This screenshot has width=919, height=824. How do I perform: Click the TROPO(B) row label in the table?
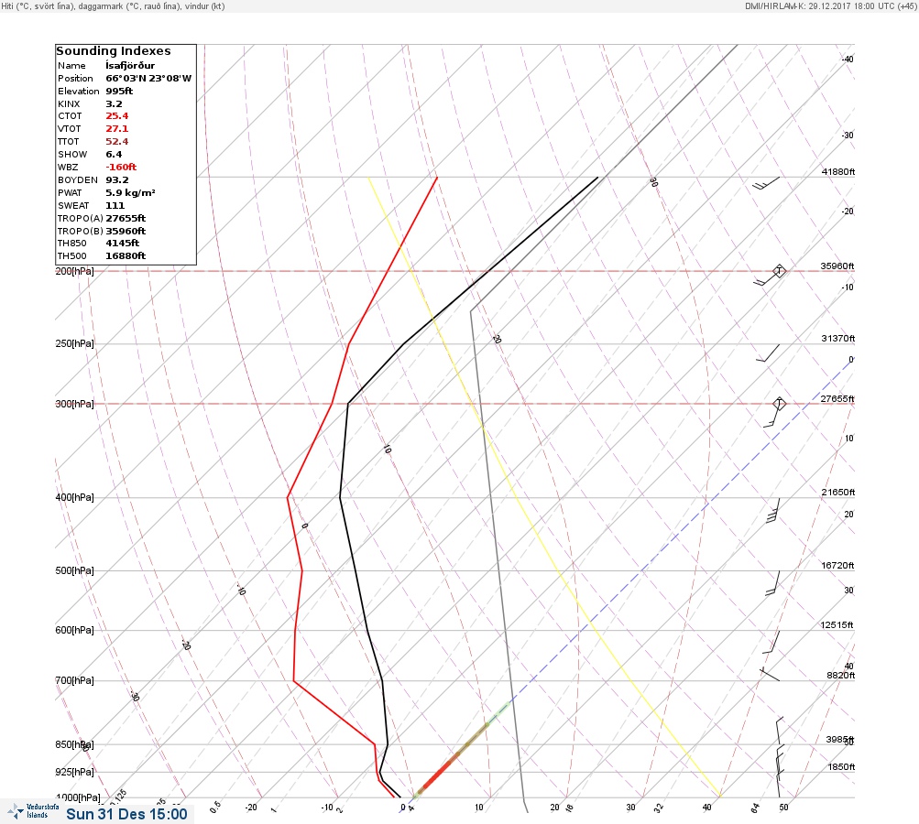(81, 232)
